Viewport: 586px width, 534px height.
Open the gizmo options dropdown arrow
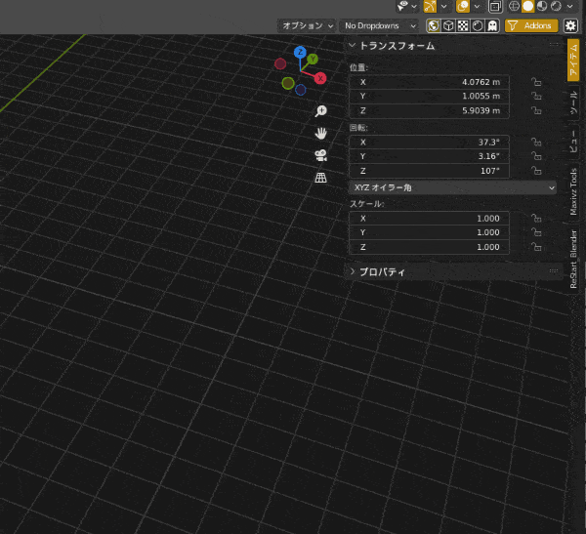pos(444,7)
